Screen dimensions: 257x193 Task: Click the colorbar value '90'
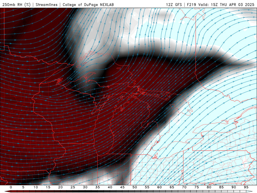(234, 187)
